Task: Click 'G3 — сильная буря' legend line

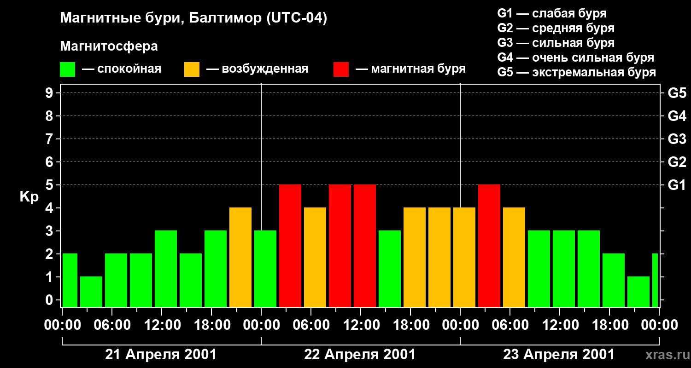Action: click(556, 43)
